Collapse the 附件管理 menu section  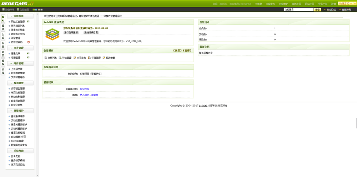pyautogui.click(x=20, y=64)
